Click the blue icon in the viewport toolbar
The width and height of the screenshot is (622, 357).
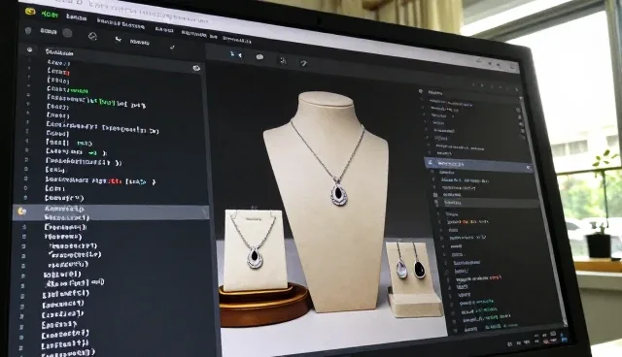[x=236, y=54]
